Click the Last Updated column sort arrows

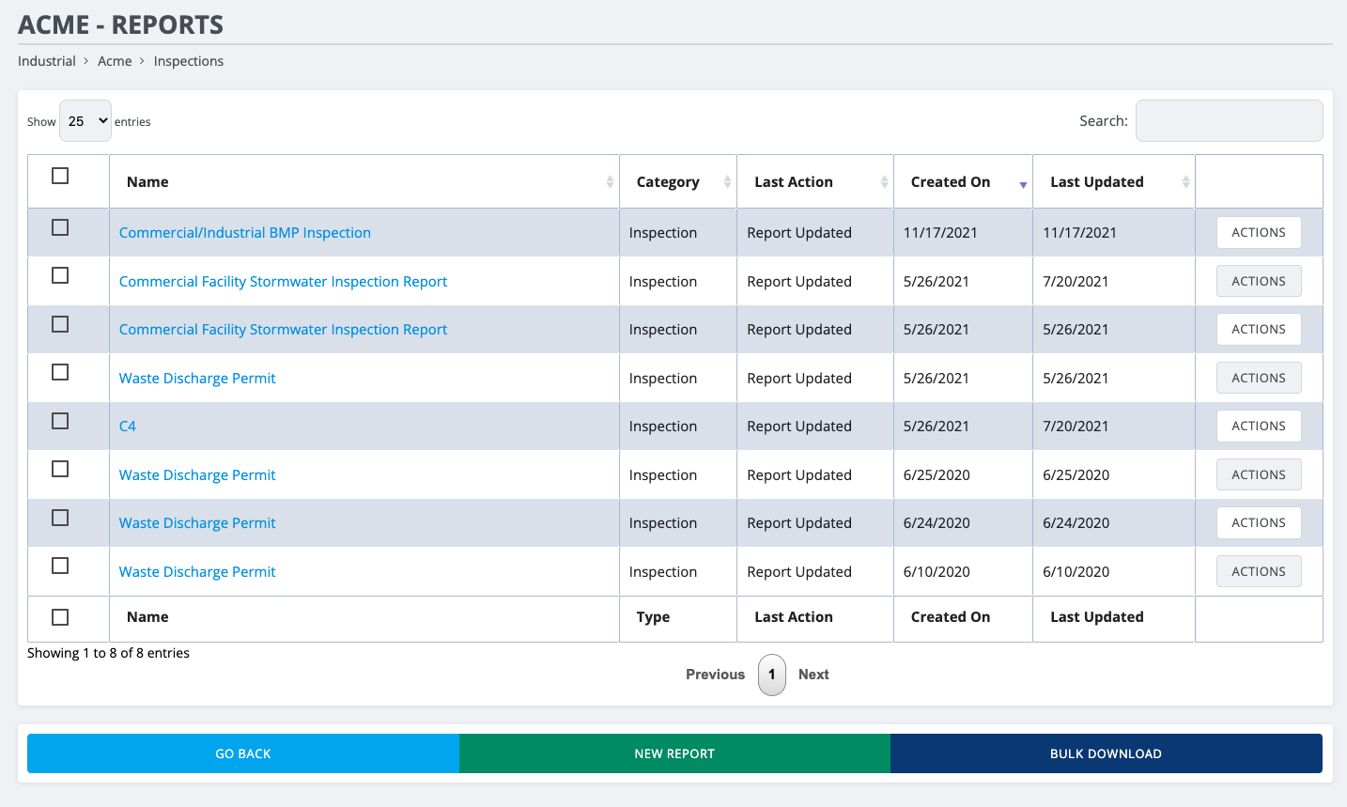pyautogui.click(x=1185, y=182)
